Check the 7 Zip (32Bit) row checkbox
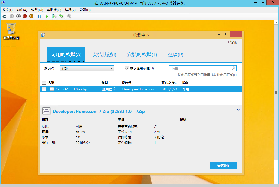 (44, 89)
